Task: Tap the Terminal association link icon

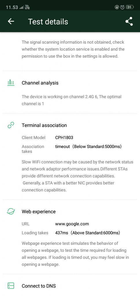Action: coord(11,125)
